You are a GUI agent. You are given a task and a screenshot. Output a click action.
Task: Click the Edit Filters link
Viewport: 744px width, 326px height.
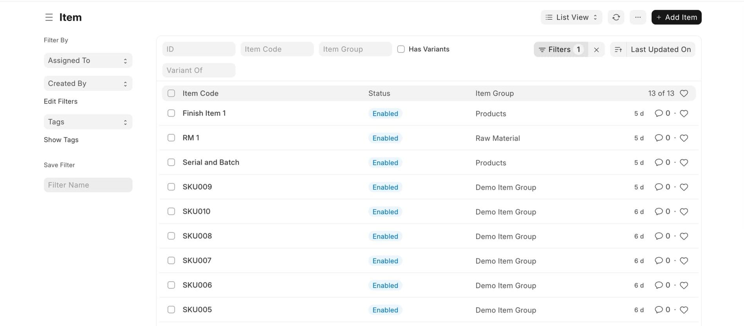pyautogui.click(x=61, y=101)
